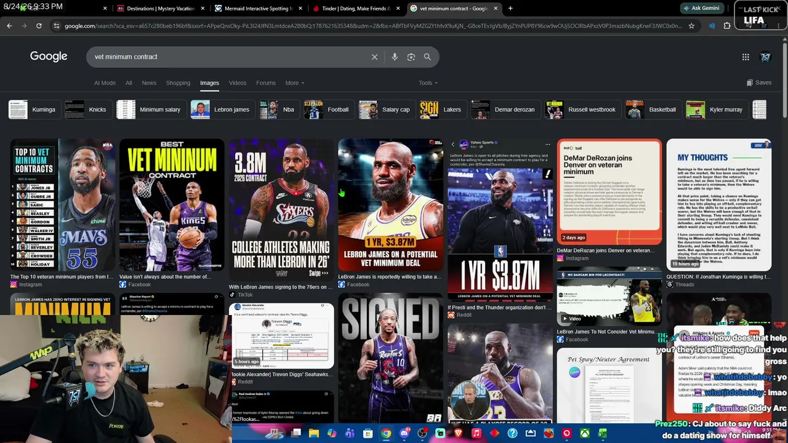The width and height of the screenshot is (788, 443).
Task: Open Task View on the taskbar
Action: [x=296, y=433]
